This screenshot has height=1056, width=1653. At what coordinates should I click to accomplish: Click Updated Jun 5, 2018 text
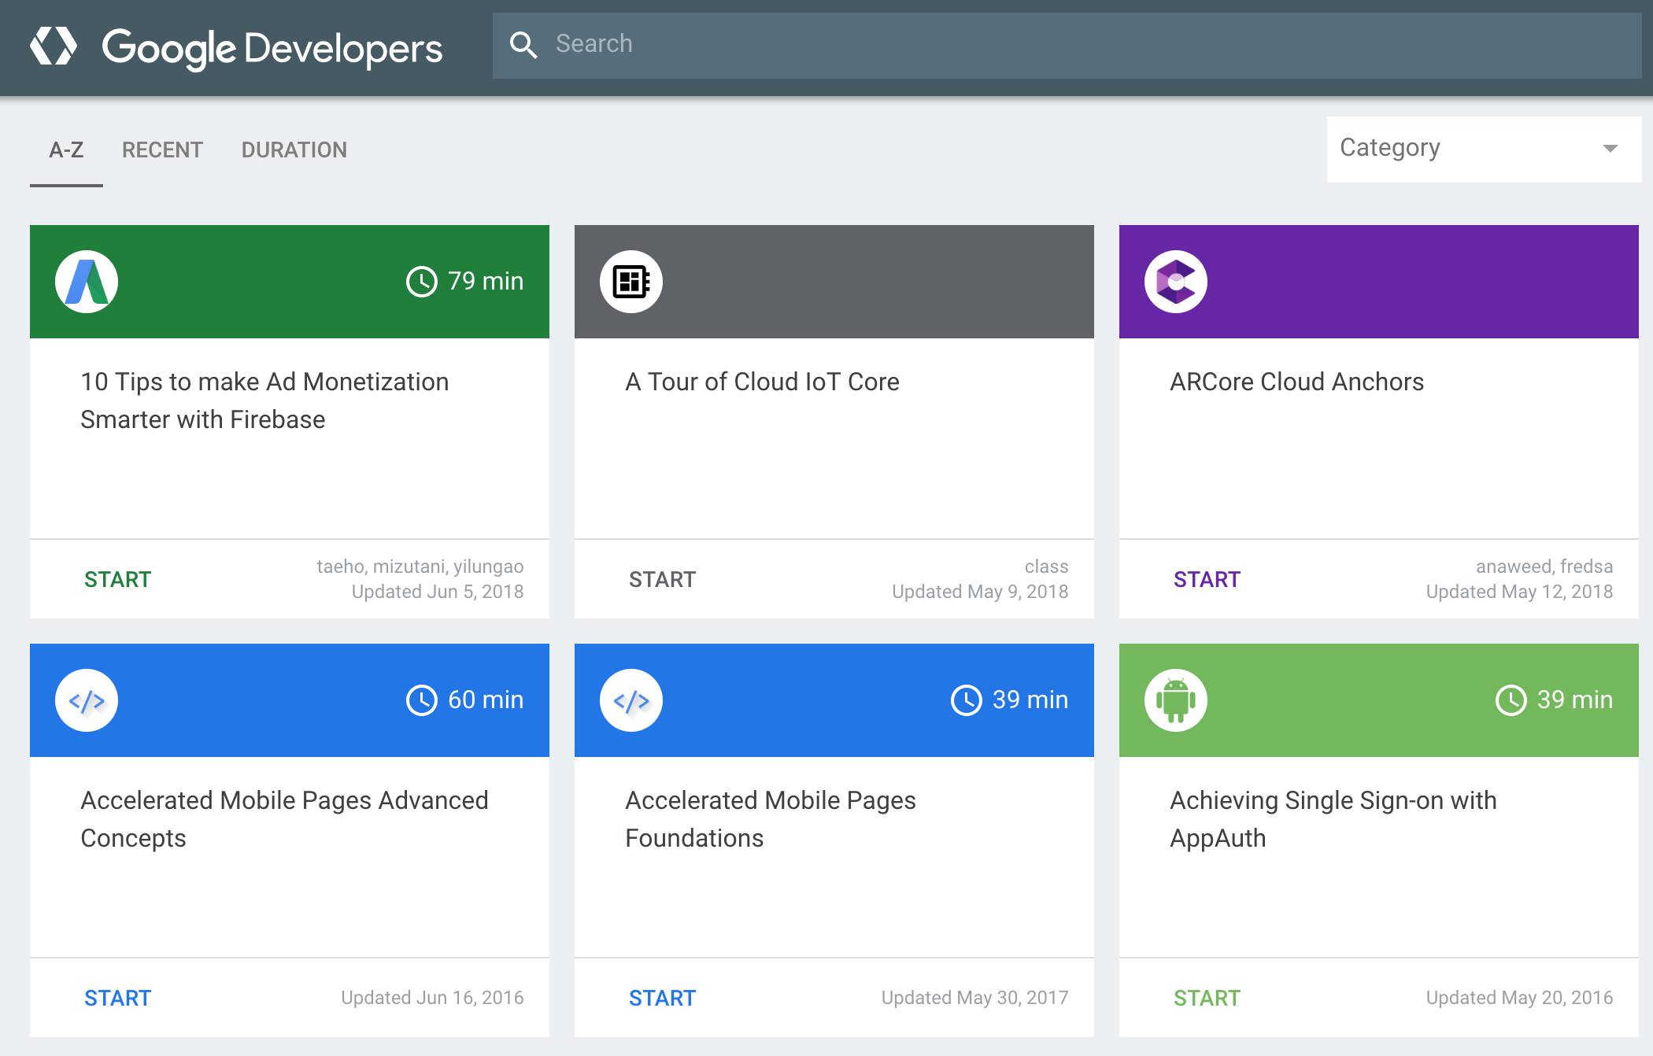tap(438, 592)
